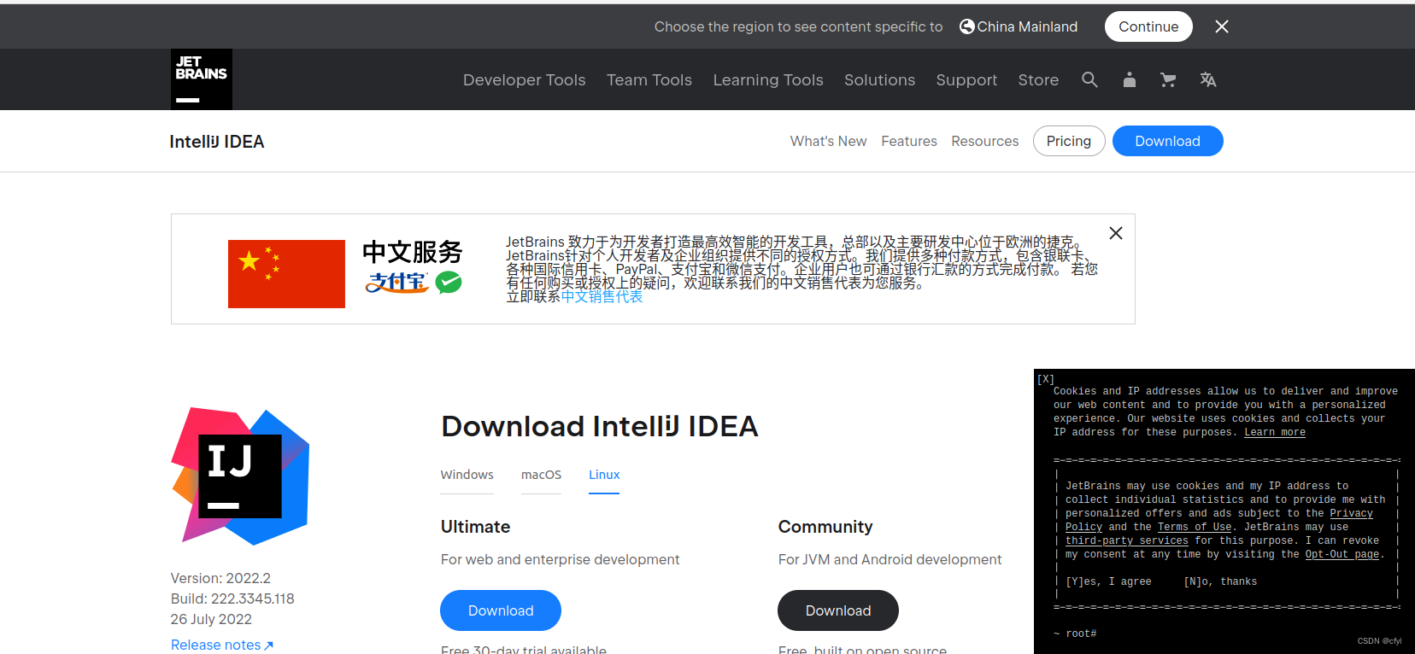The height and width of the screenshot is (654, 1415).
Task: Click the 26 July 2022 date text
Action: click(x=211, y=619)
